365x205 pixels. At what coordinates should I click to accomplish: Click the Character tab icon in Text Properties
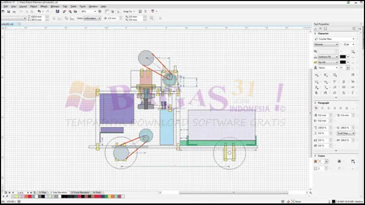(x=316, y=29)
